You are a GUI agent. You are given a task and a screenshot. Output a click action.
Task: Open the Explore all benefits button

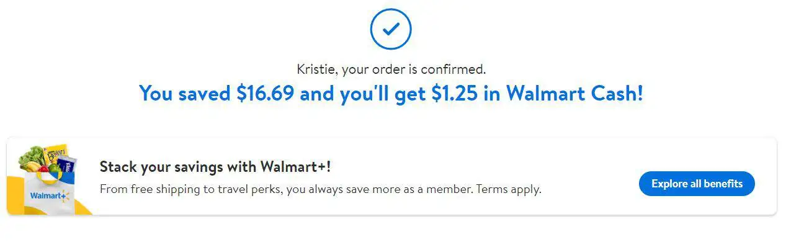coord(697,184)
